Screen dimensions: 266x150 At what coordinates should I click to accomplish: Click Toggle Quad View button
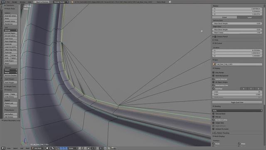237,102
